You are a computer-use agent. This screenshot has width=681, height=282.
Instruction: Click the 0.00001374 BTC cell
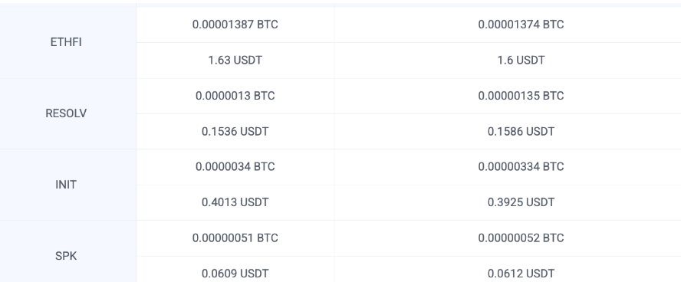(521, 25)
